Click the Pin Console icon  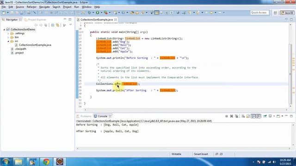click(x=265, y=116)
